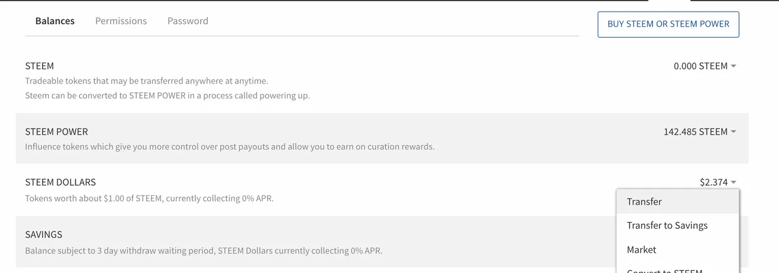
Task: Collapse the $2.374 Steem Dollars dropdown
Action: click(718, 182)
